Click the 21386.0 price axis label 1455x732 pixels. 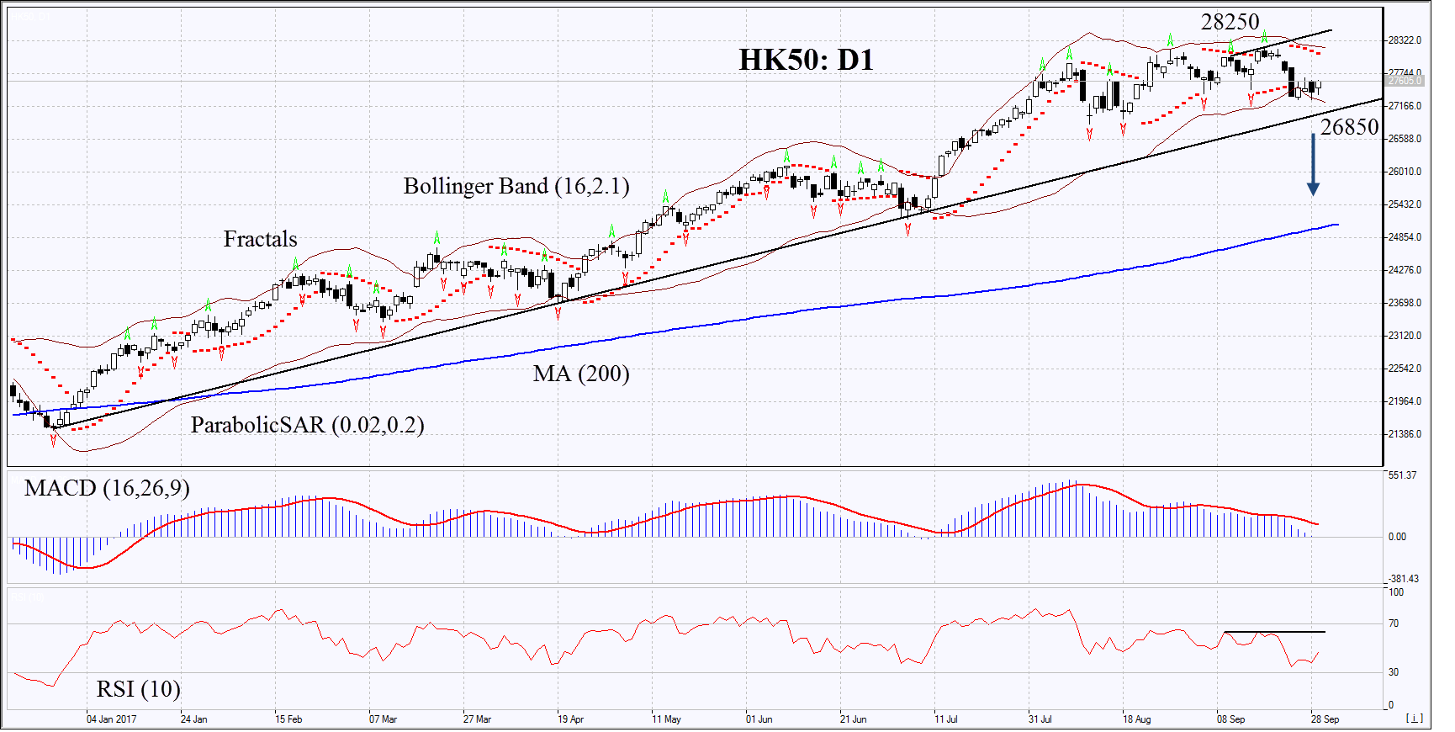click(x=1405, y=434)
